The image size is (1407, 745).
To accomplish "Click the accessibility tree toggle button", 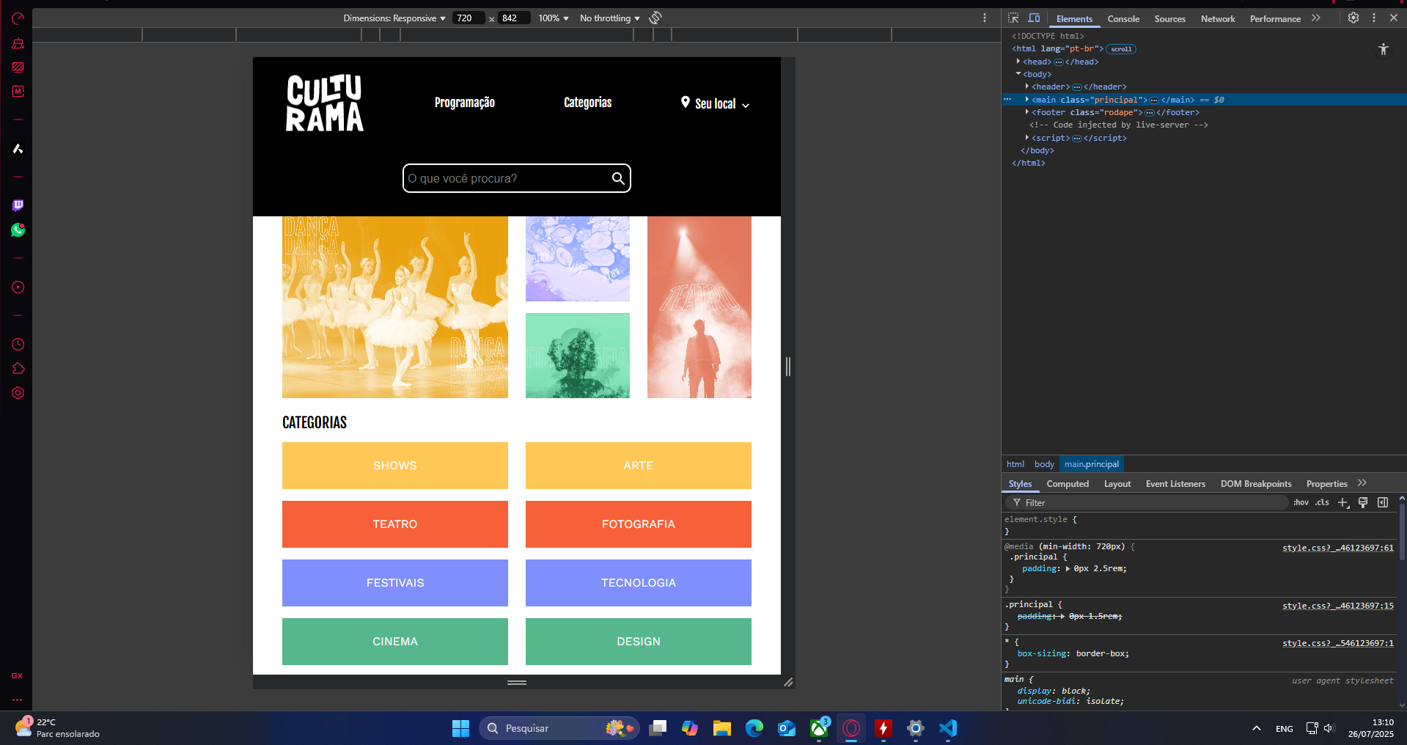I will pos(1383,49).
